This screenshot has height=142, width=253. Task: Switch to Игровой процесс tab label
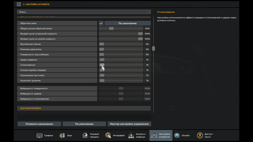point(94,136)
